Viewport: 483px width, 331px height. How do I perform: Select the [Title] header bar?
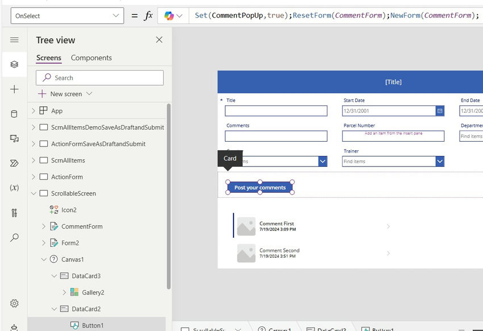pyautogui.click(x=350, y=82)
